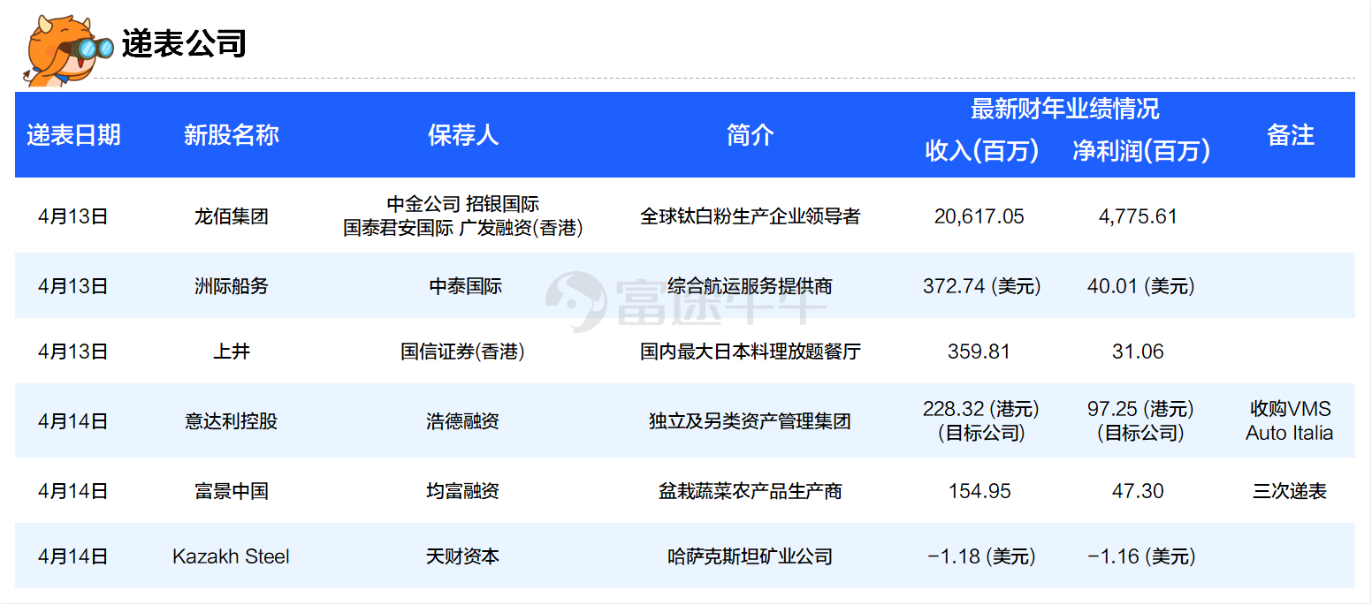This screenshot has width=1372, height=605.
Task: Click the 净利润(百万) sub-header
Action: pyautogui.click(x=1141, y=151)
